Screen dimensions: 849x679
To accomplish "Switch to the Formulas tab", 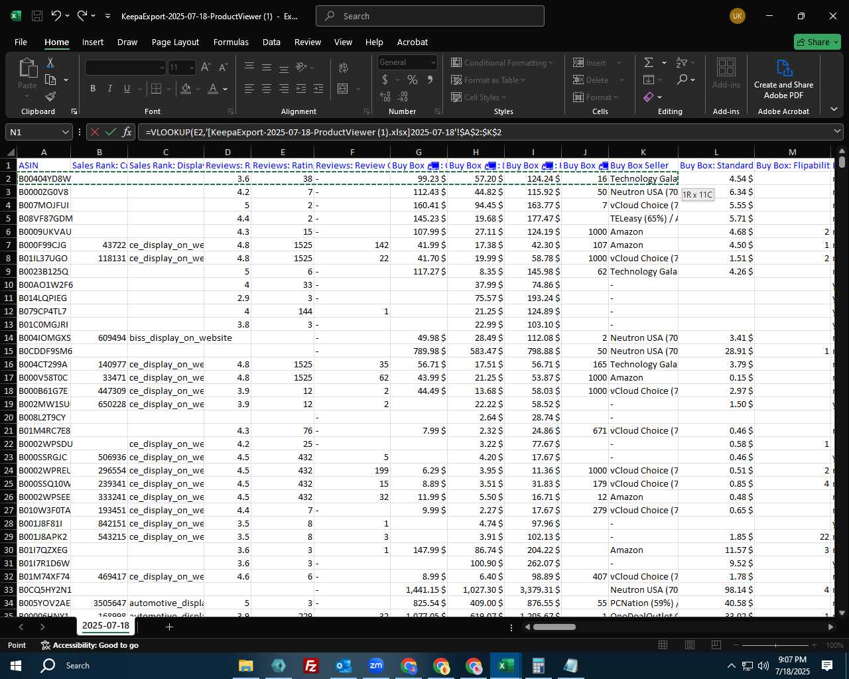I will point(231,42).
